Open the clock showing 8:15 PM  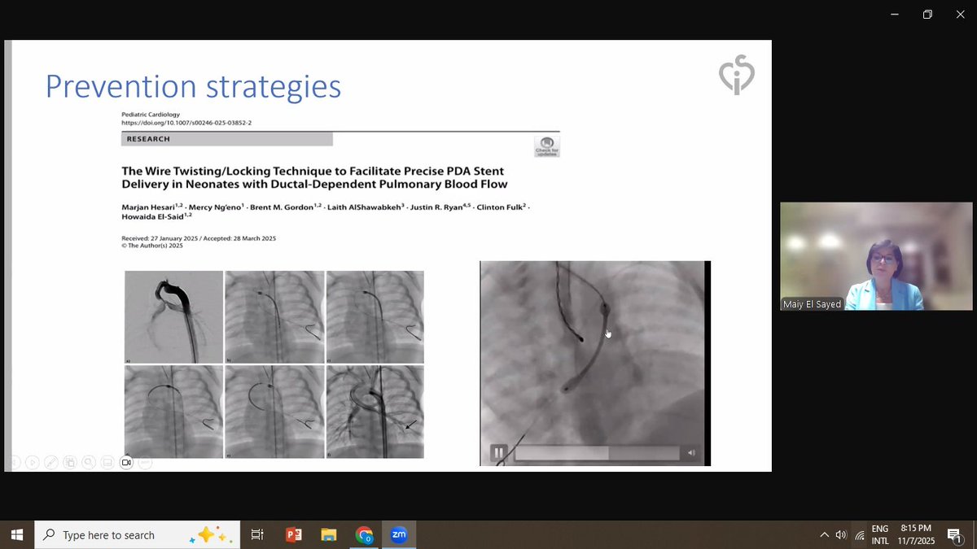(916, 534)
